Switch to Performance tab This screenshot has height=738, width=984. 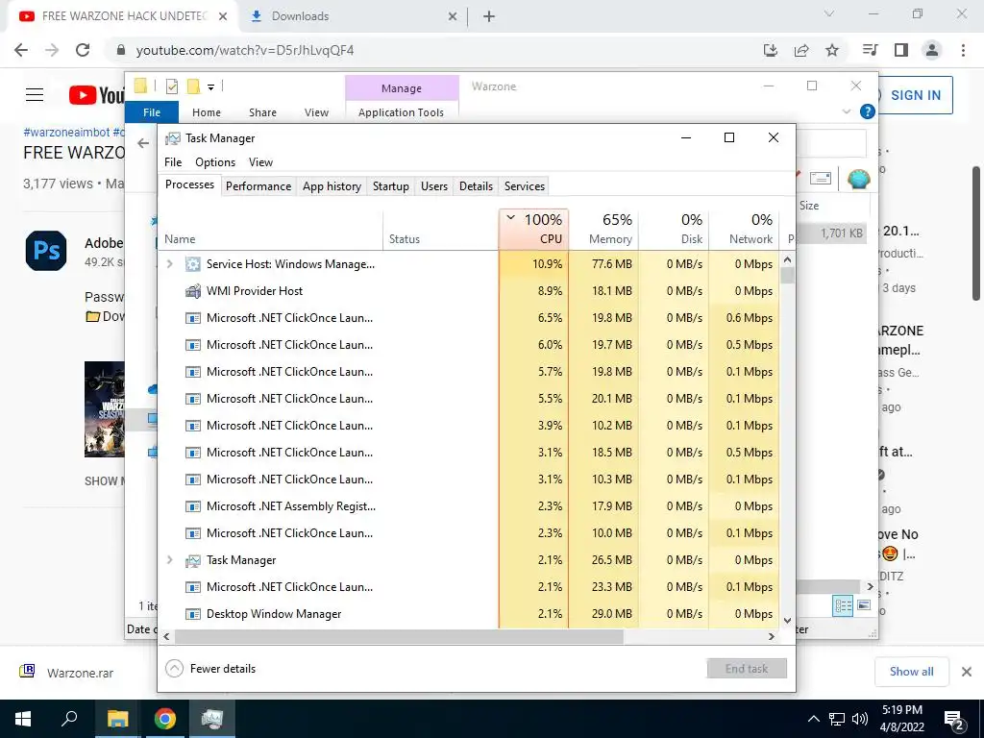(x=258, y=186)
